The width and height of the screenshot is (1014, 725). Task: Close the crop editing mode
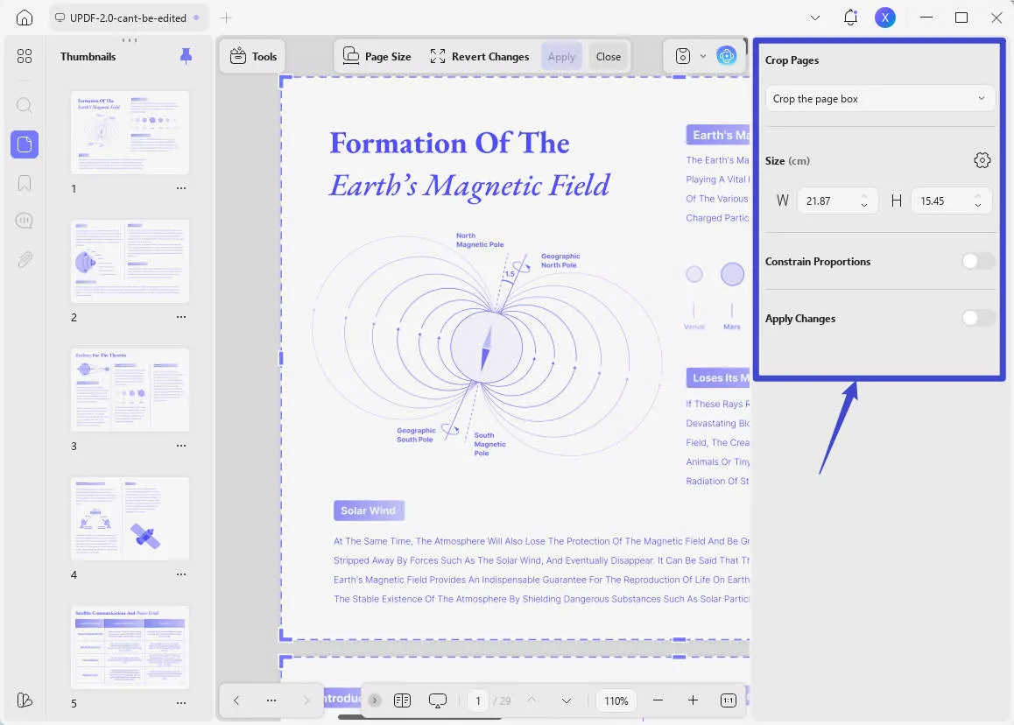tap(608, 55)
